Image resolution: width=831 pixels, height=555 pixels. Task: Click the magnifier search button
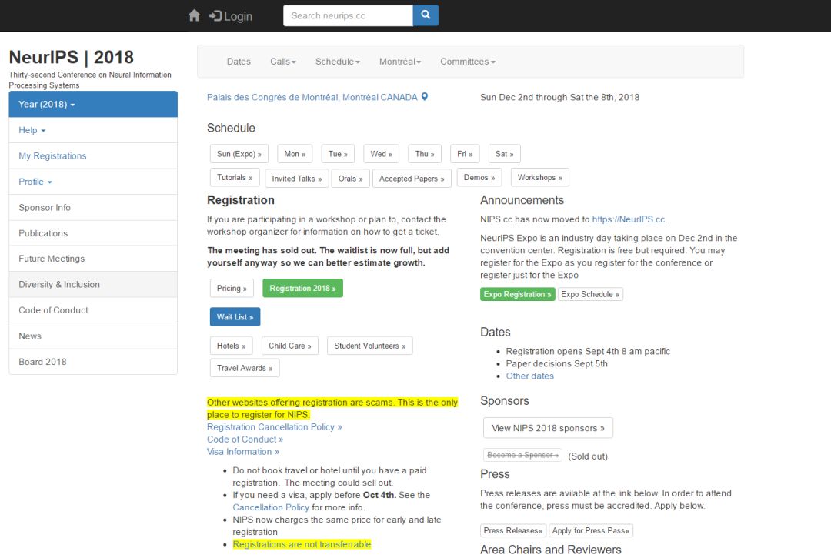pyautogui.click(x=426, y=15)
